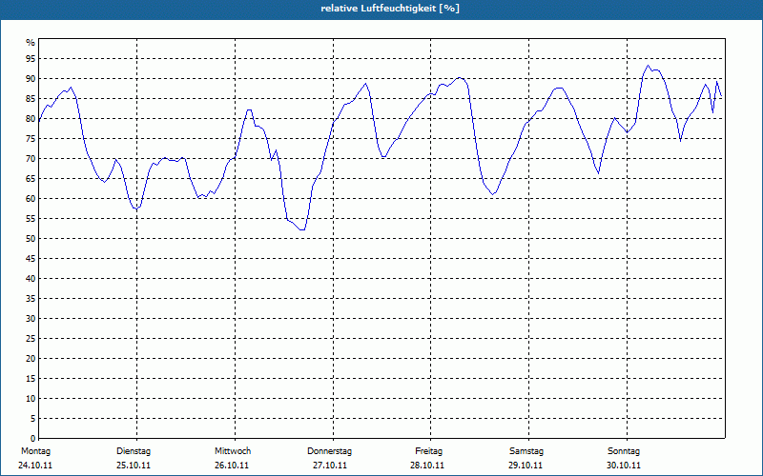Screen dimensions: 763x476
Task: Click the y-axis value '35'
Action: click(x=31, y=299)
